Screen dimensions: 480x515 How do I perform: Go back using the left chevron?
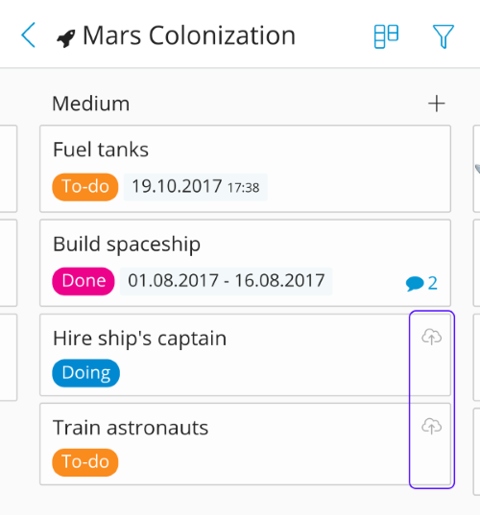tap(28, 35)
